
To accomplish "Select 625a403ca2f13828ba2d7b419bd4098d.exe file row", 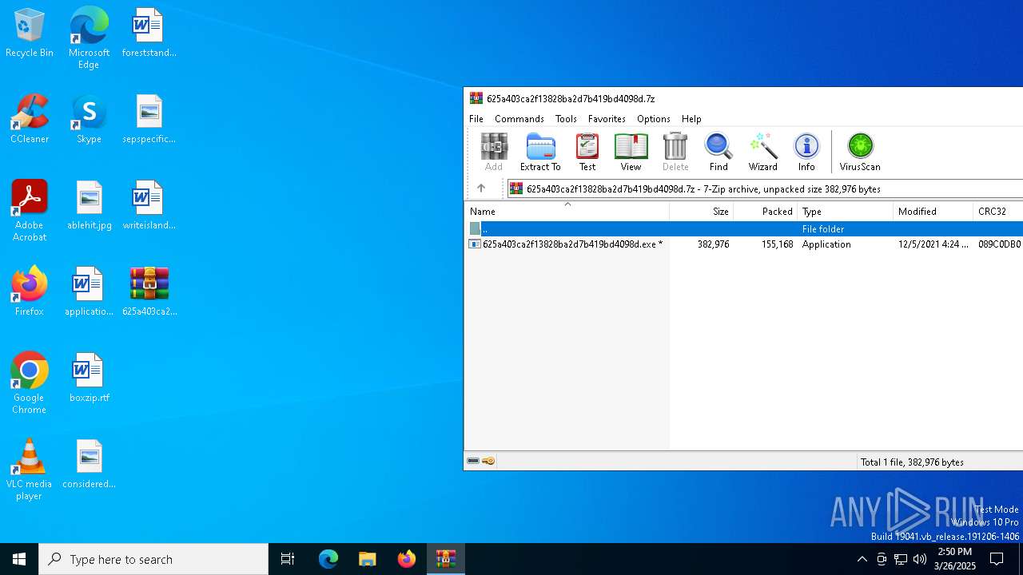I will click(x=744, y=244).
